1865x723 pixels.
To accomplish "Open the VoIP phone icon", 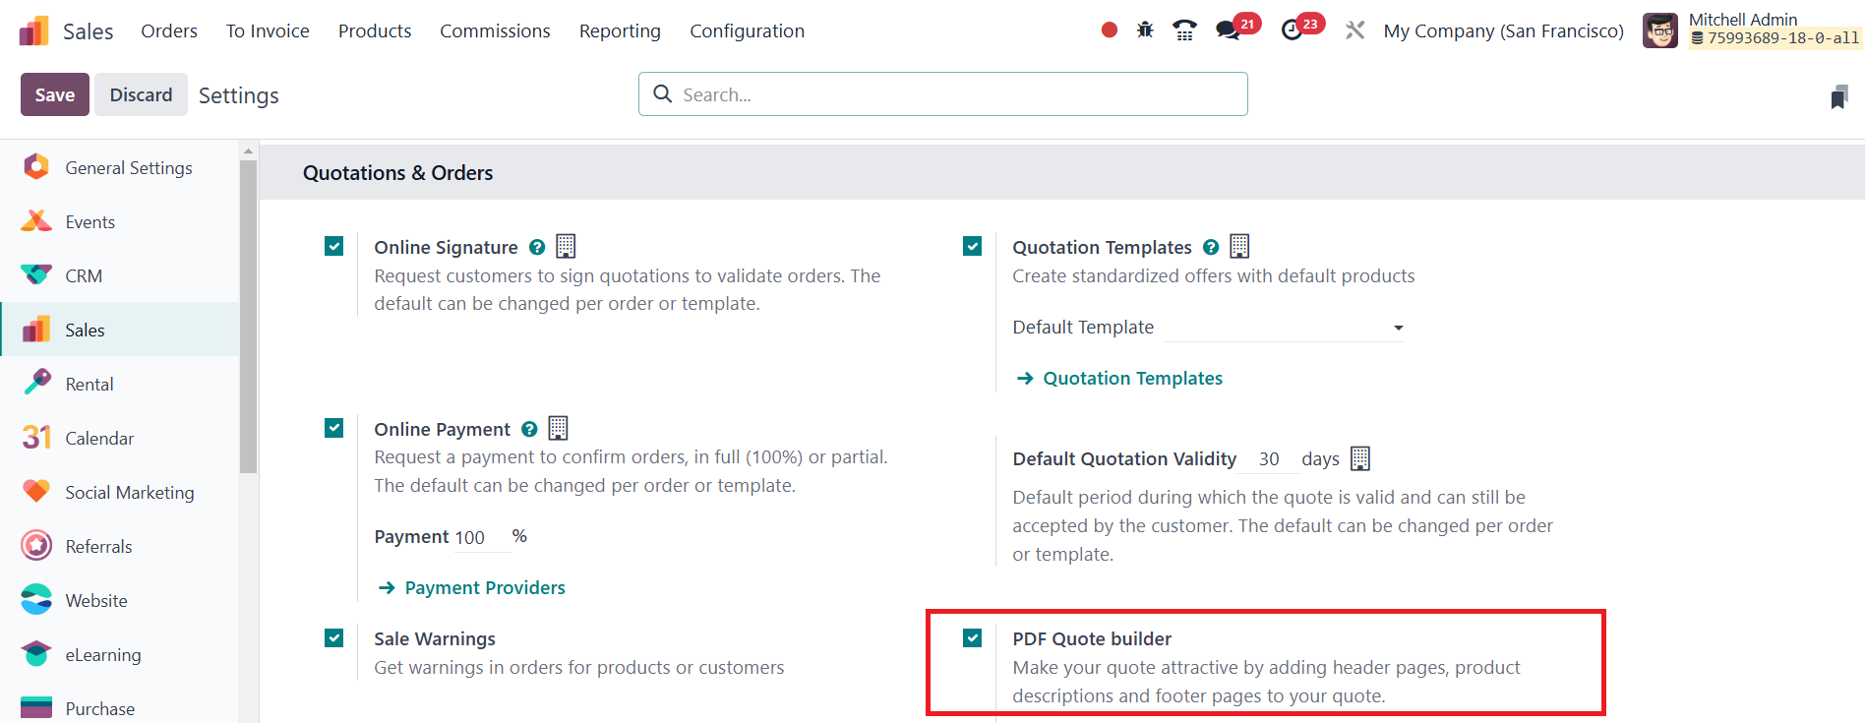I will click(x=1184, y=30).
